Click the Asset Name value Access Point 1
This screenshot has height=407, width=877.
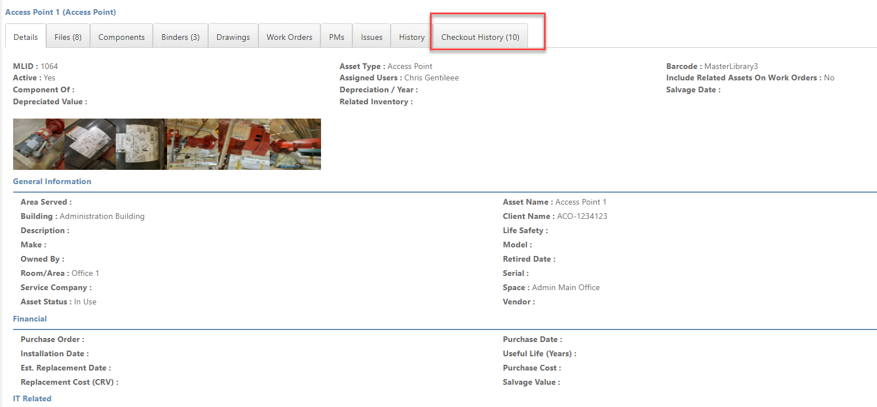point(581,202)
